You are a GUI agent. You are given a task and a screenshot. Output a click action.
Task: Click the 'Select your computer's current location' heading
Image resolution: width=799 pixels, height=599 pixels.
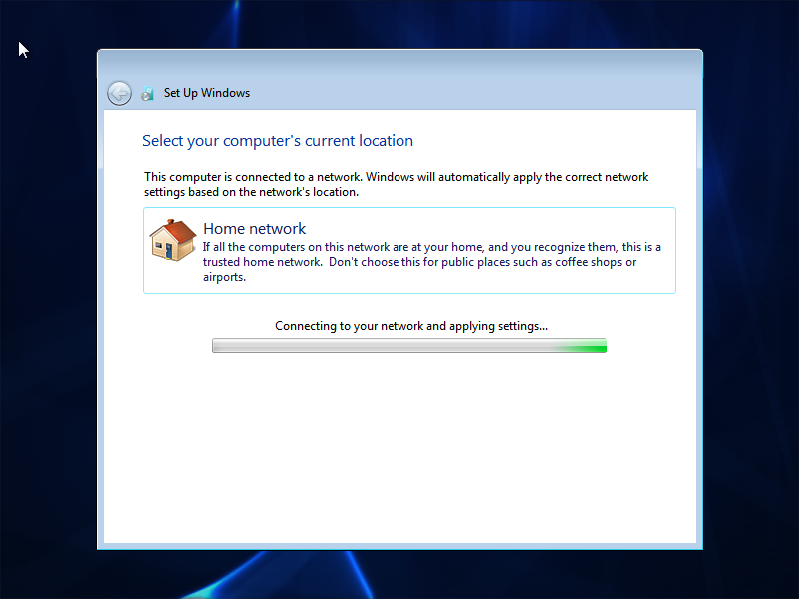[x=278, y=141]
